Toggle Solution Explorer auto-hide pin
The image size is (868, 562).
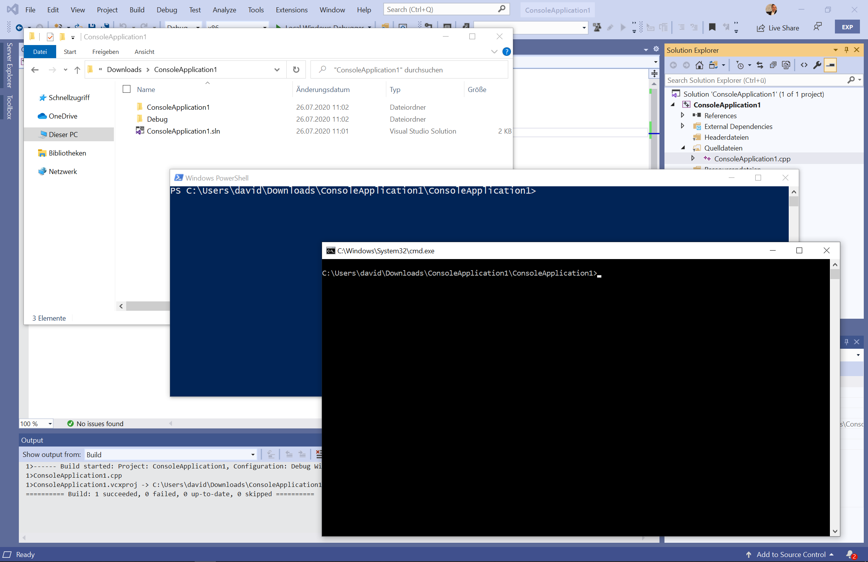tap(846, 50)
